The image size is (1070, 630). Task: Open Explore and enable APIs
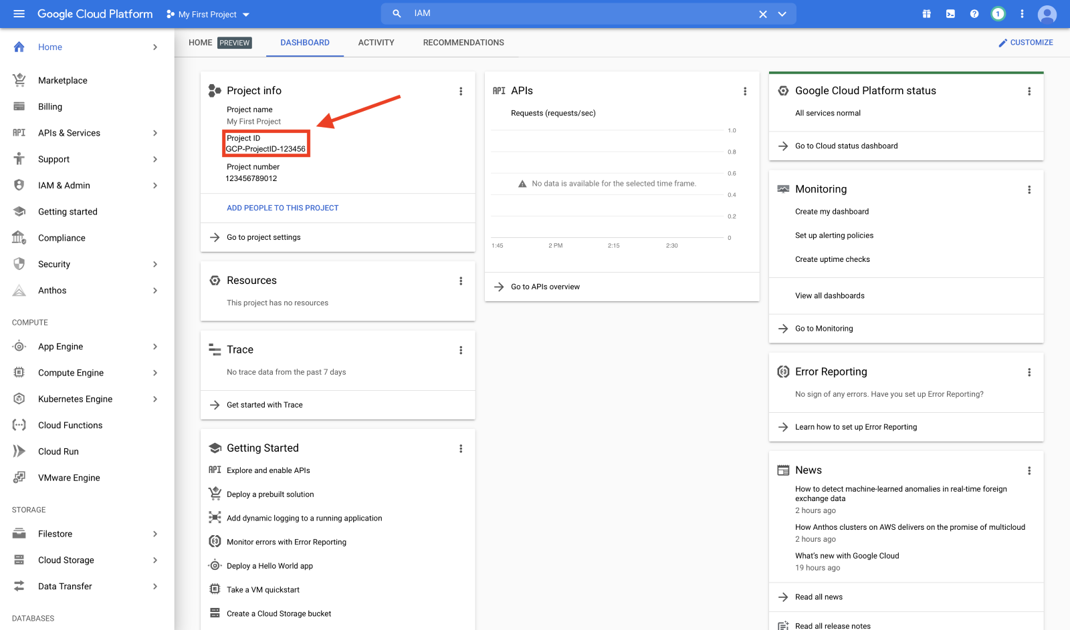click(x=268, y=470)
